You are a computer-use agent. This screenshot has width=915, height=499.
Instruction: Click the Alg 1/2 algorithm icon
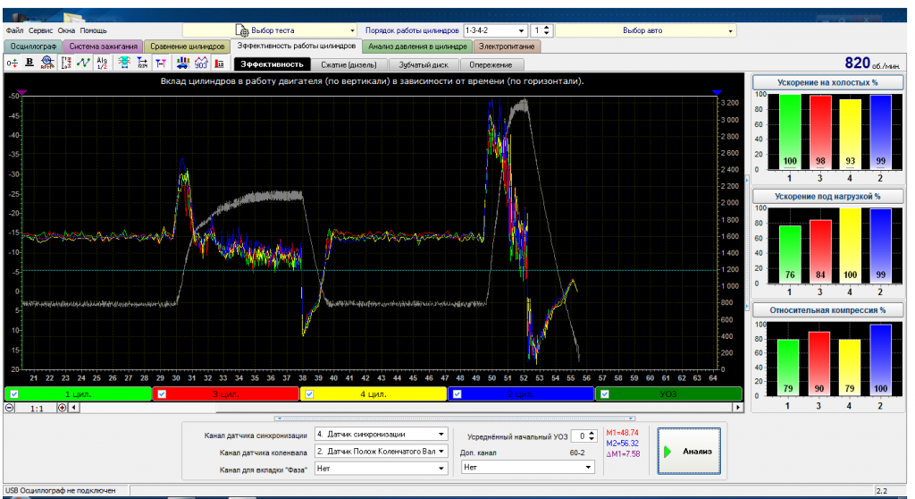102,63
